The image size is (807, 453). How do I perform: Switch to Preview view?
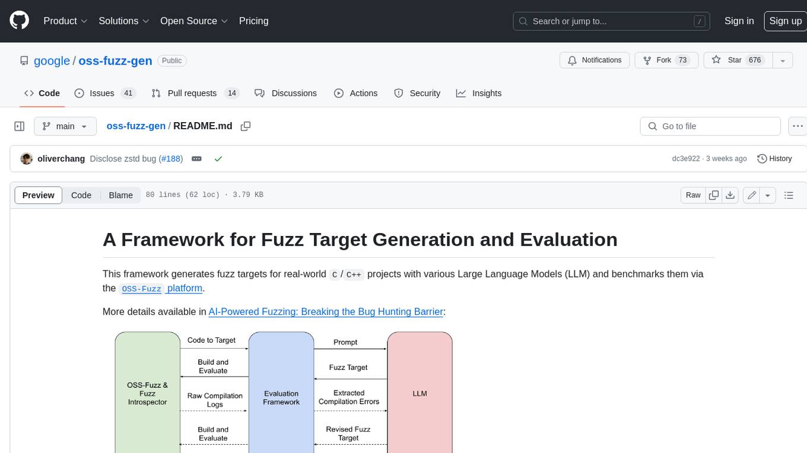point(39,195)
